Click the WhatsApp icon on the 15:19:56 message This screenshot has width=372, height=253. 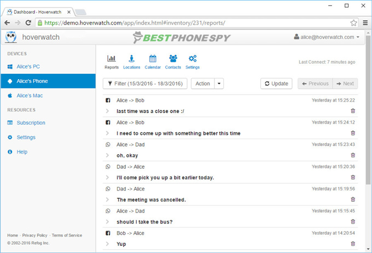[x=108, y=189]
